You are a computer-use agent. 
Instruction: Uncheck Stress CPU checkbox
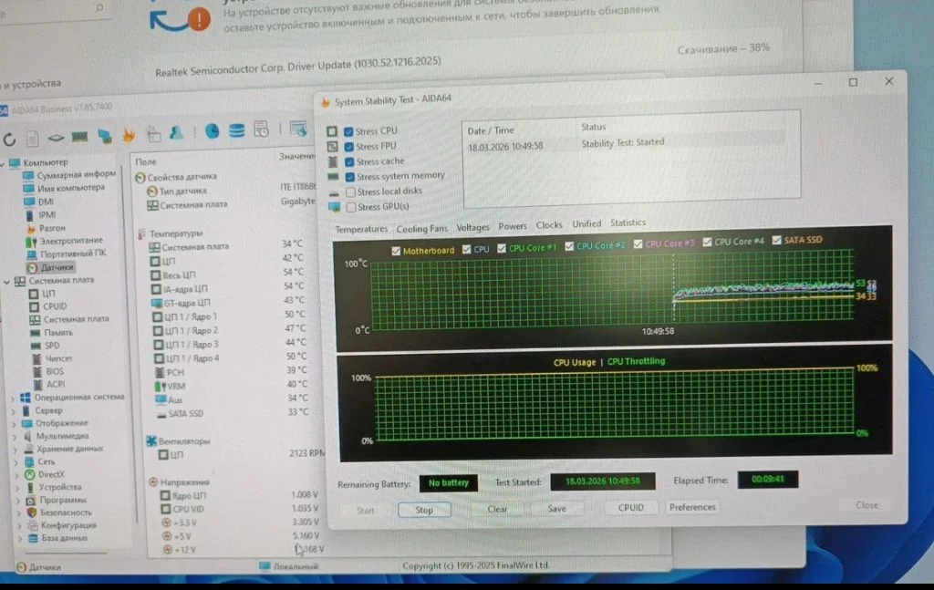click(x=348, y=131)
